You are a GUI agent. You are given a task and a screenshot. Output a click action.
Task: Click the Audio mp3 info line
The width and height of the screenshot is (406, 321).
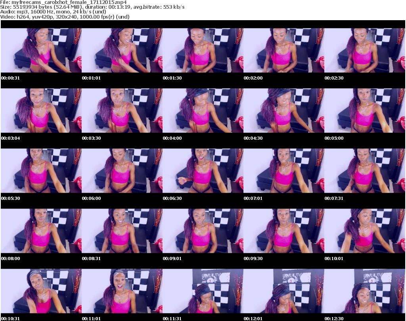point(53,12)
